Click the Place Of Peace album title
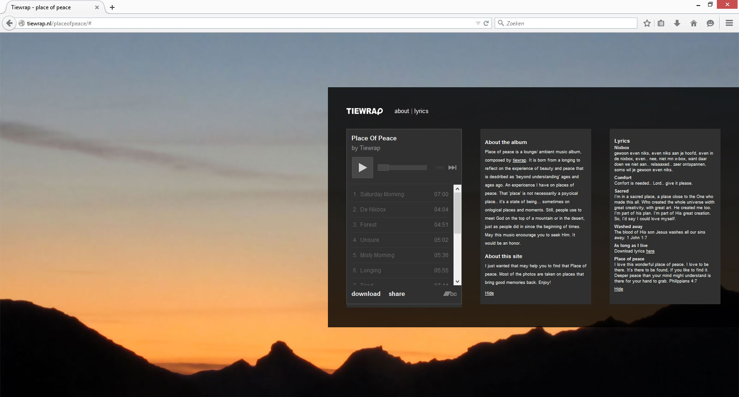This screenshot has width=739, height=397. (x=374, y=138)
